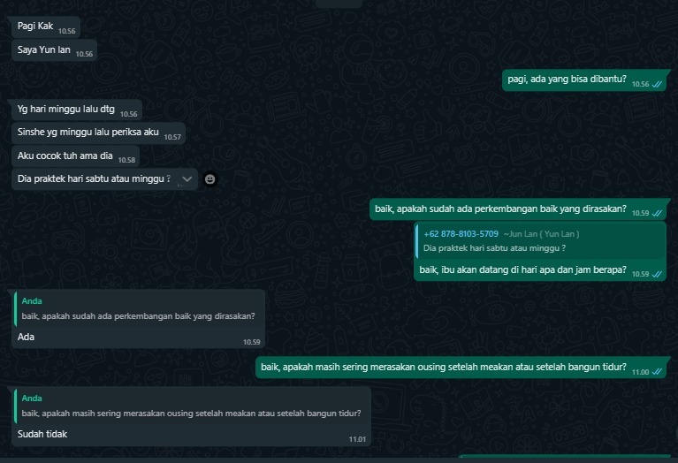
Task: Click read ticks on 'ibu akan datang' message
Action: [x=657, y=274]
